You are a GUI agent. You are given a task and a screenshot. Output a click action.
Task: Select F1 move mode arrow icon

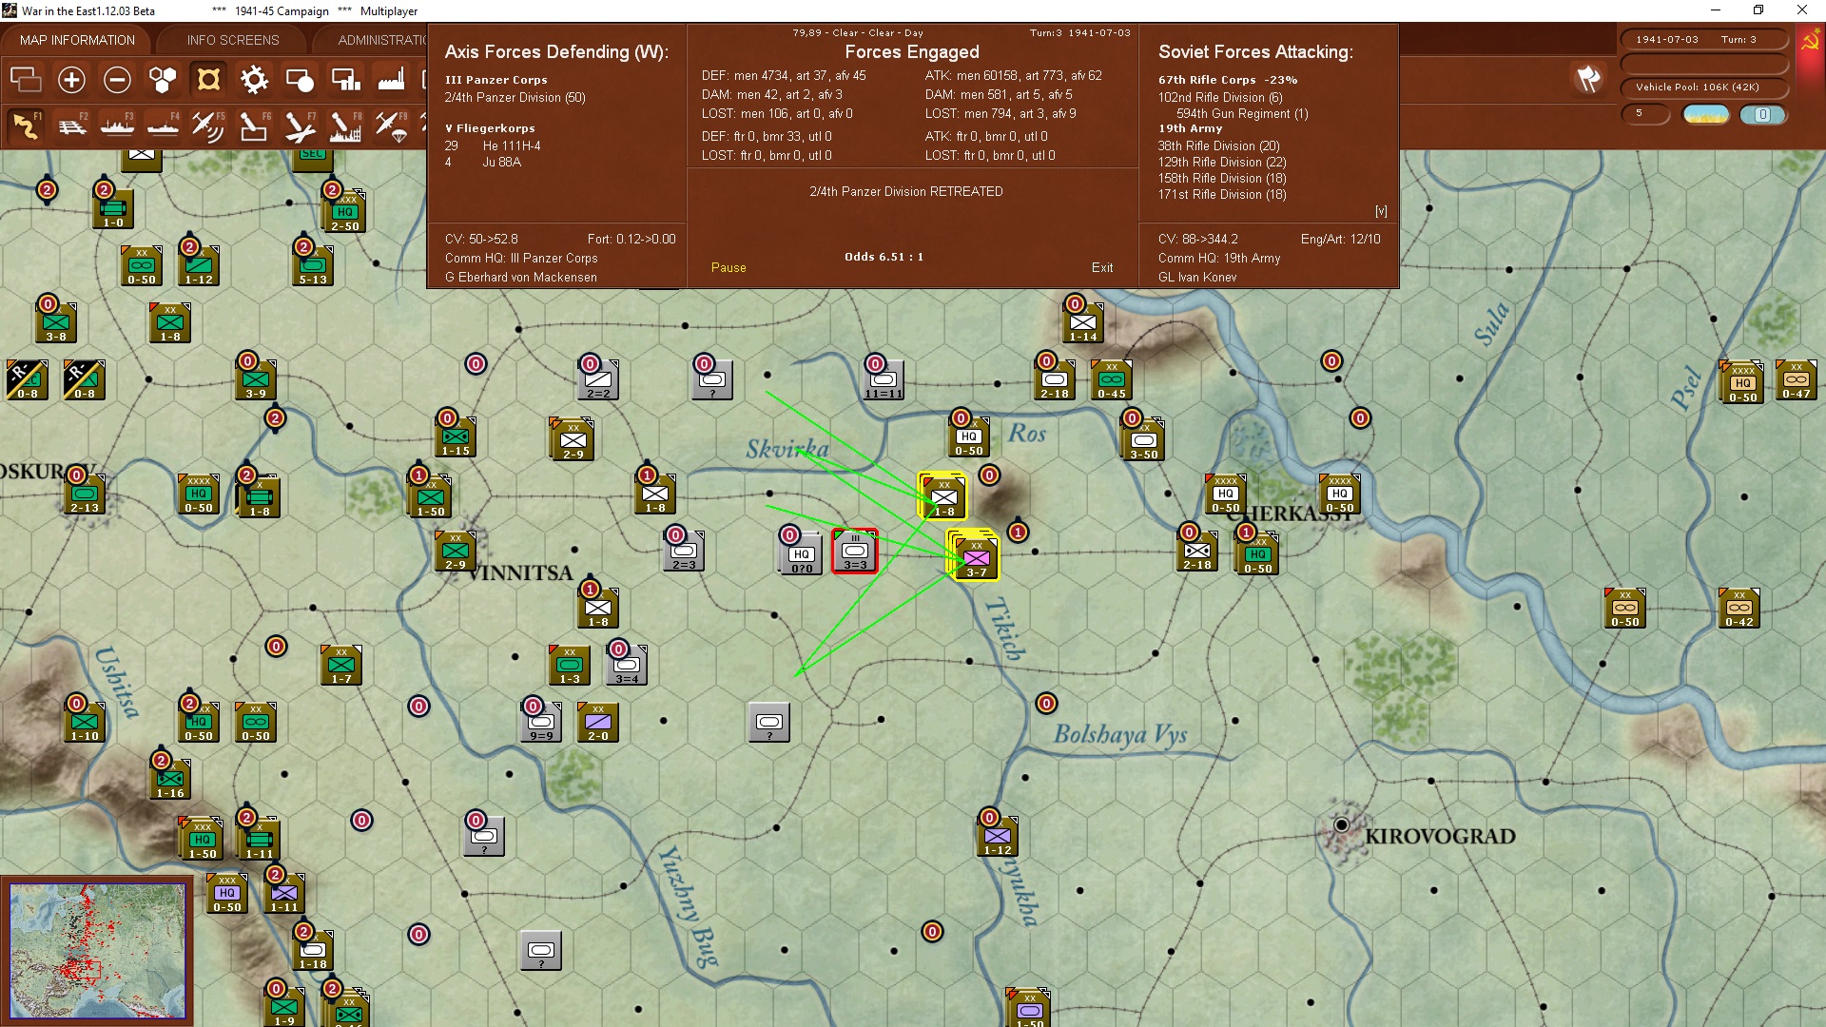(26, 126)
